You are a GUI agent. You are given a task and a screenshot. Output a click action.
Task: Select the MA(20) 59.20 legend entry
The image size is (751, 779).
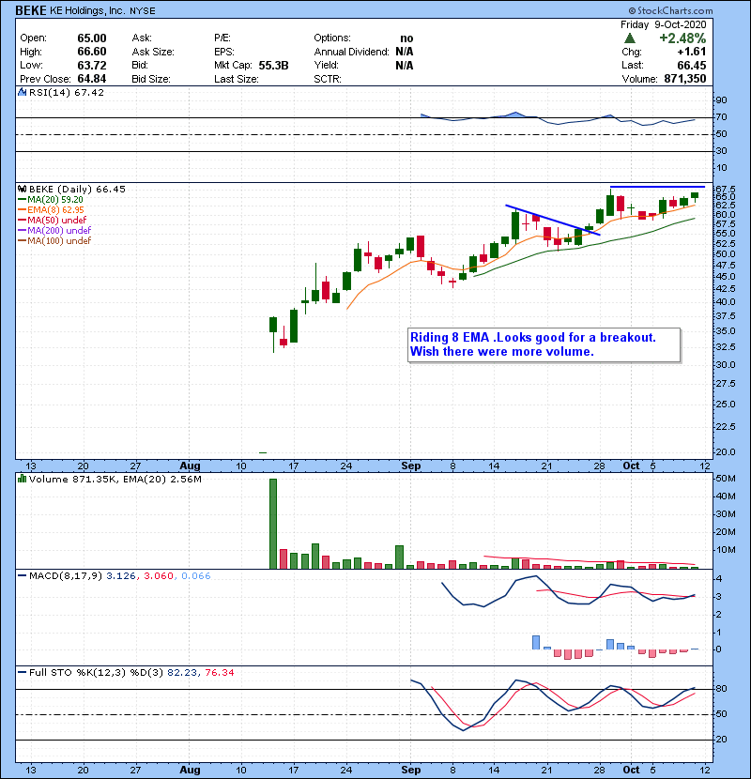[x=51, y=200]
